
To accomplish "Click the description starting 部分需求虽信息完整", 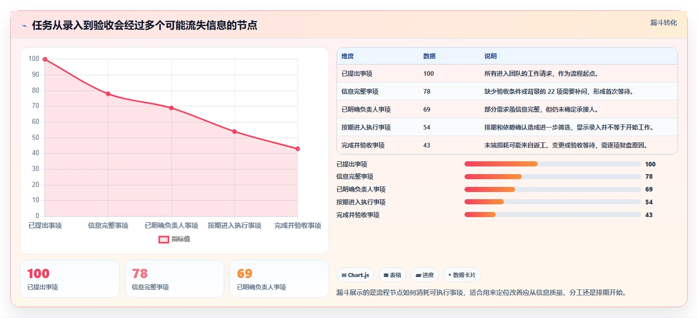I will tap(541, 110).
